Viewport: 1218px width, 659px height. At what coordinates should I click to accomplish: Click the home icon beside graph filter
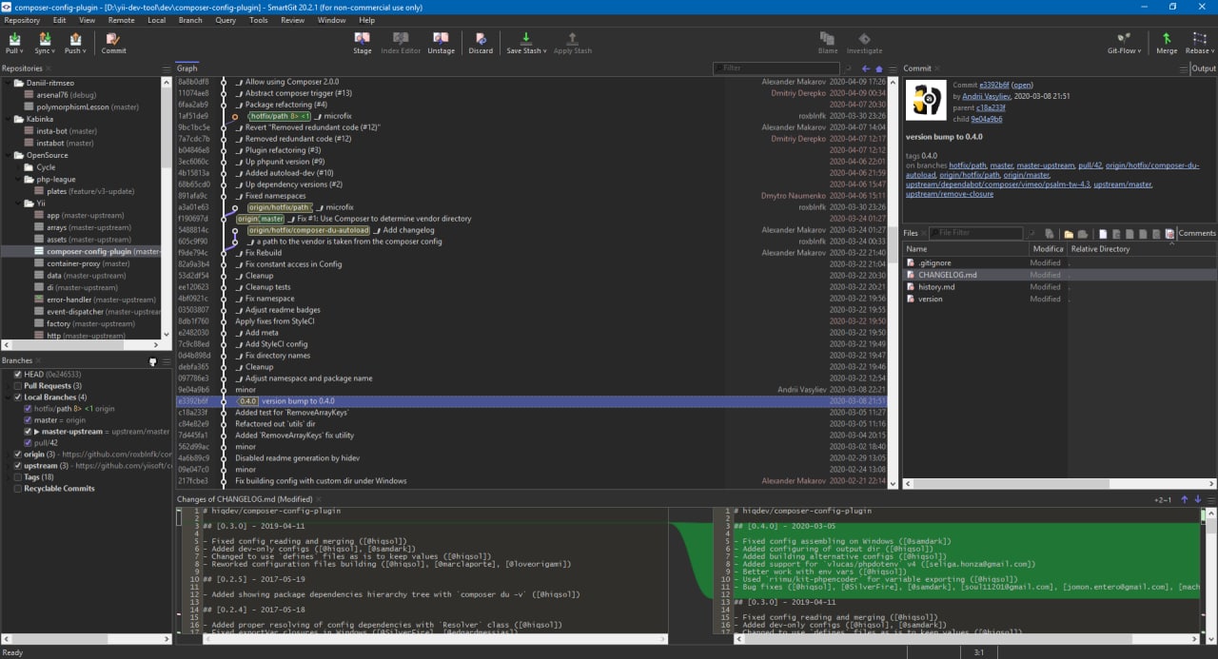click(x=879, y=68)
